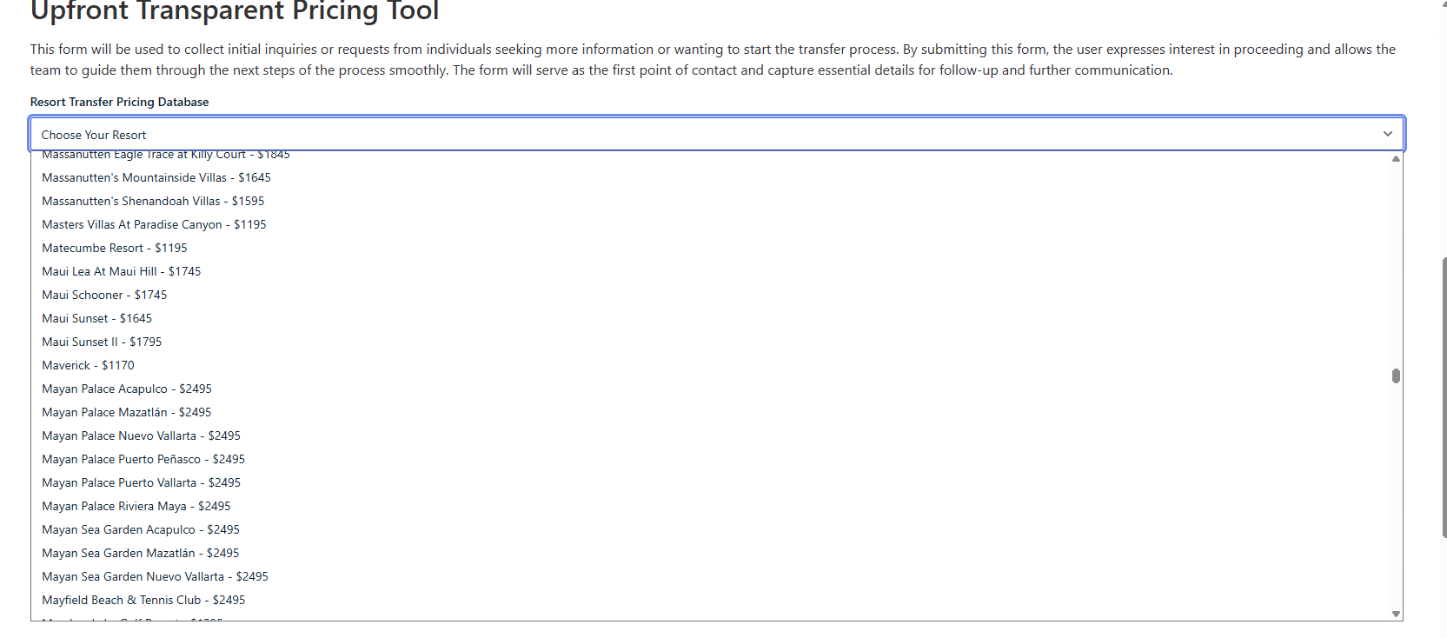
Task: Choose Maui Schooner - $1745
Action: (104, 295)
